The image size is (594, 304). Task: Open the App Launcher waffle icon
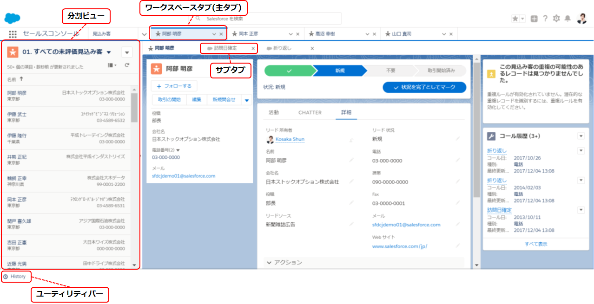12,33
